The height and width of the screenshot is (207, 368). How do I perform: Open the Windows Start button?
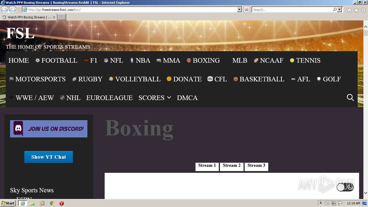8,203
